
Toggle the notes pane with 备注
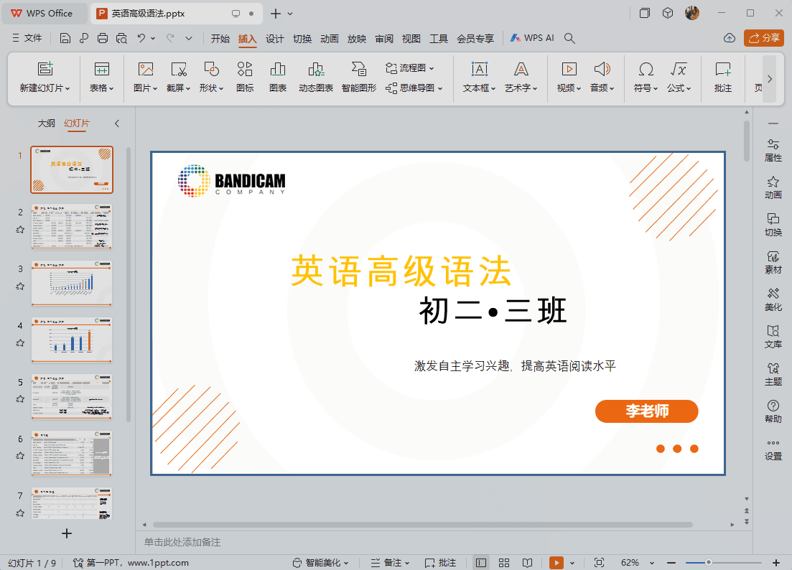[x=390, y=562]
